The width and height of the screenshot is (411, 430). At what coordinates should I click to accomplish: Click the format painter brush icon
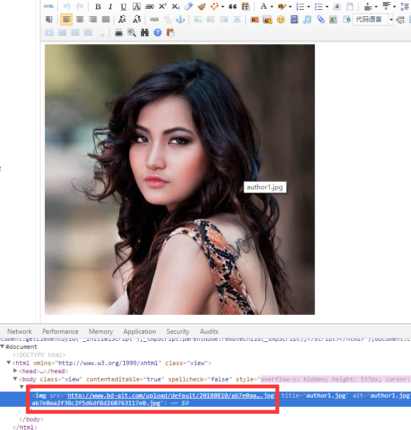tap(201, 6)
